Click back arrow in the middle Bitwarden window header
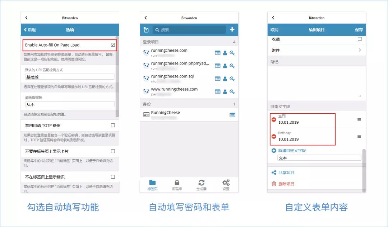This screenshot has width=388, height=227. click(x=146, y=18)
